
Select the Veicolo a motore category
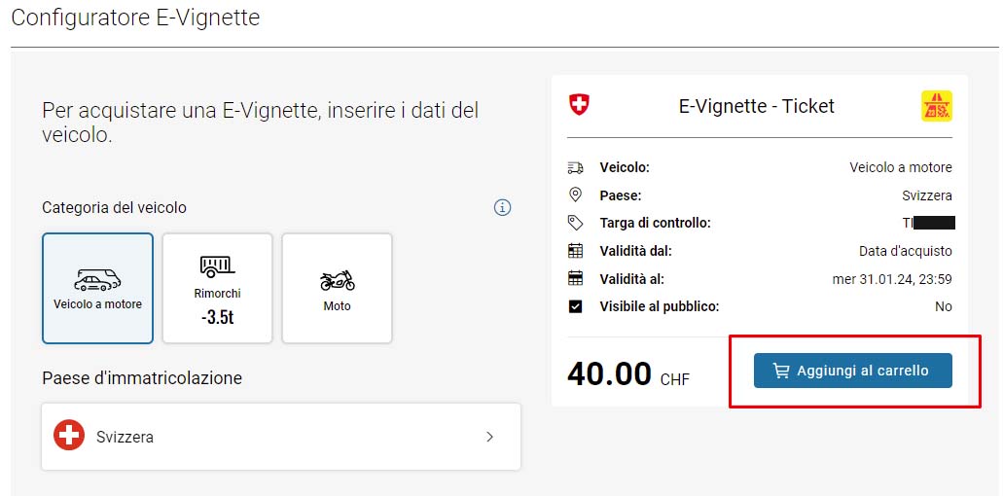point(97,288)
